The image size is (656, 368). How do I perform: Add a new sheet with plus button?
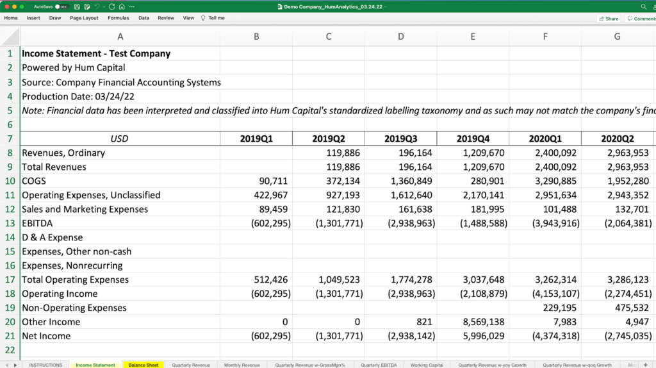645,365
